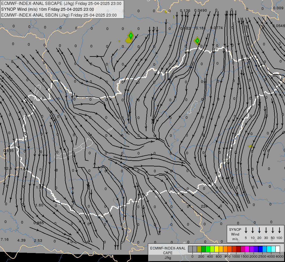The image size is (285, 262).
Task: Click the 0.695 value on the map
Action: pos(8,151)
